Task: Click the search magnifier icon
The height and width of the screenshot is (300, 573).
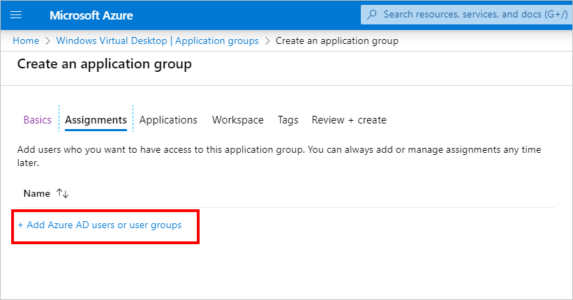Action: (x=371, y=15)
